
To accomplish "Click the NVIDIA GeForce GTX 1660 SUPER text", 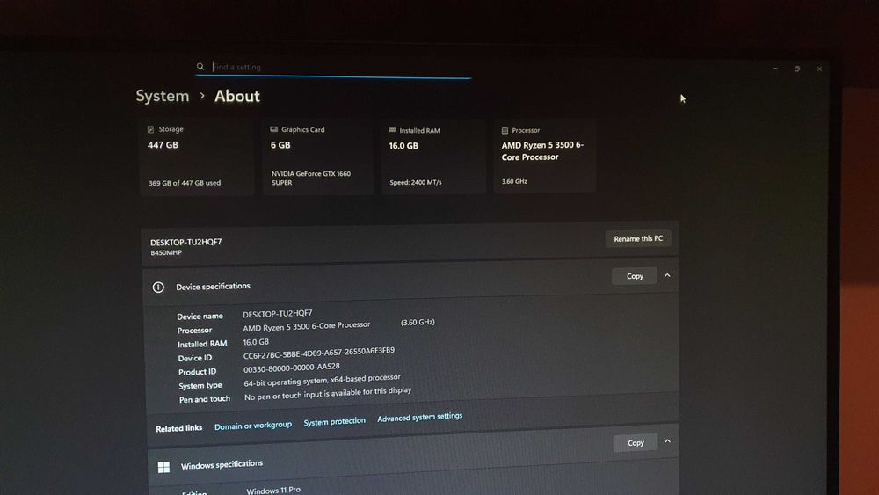I will 311,178.
